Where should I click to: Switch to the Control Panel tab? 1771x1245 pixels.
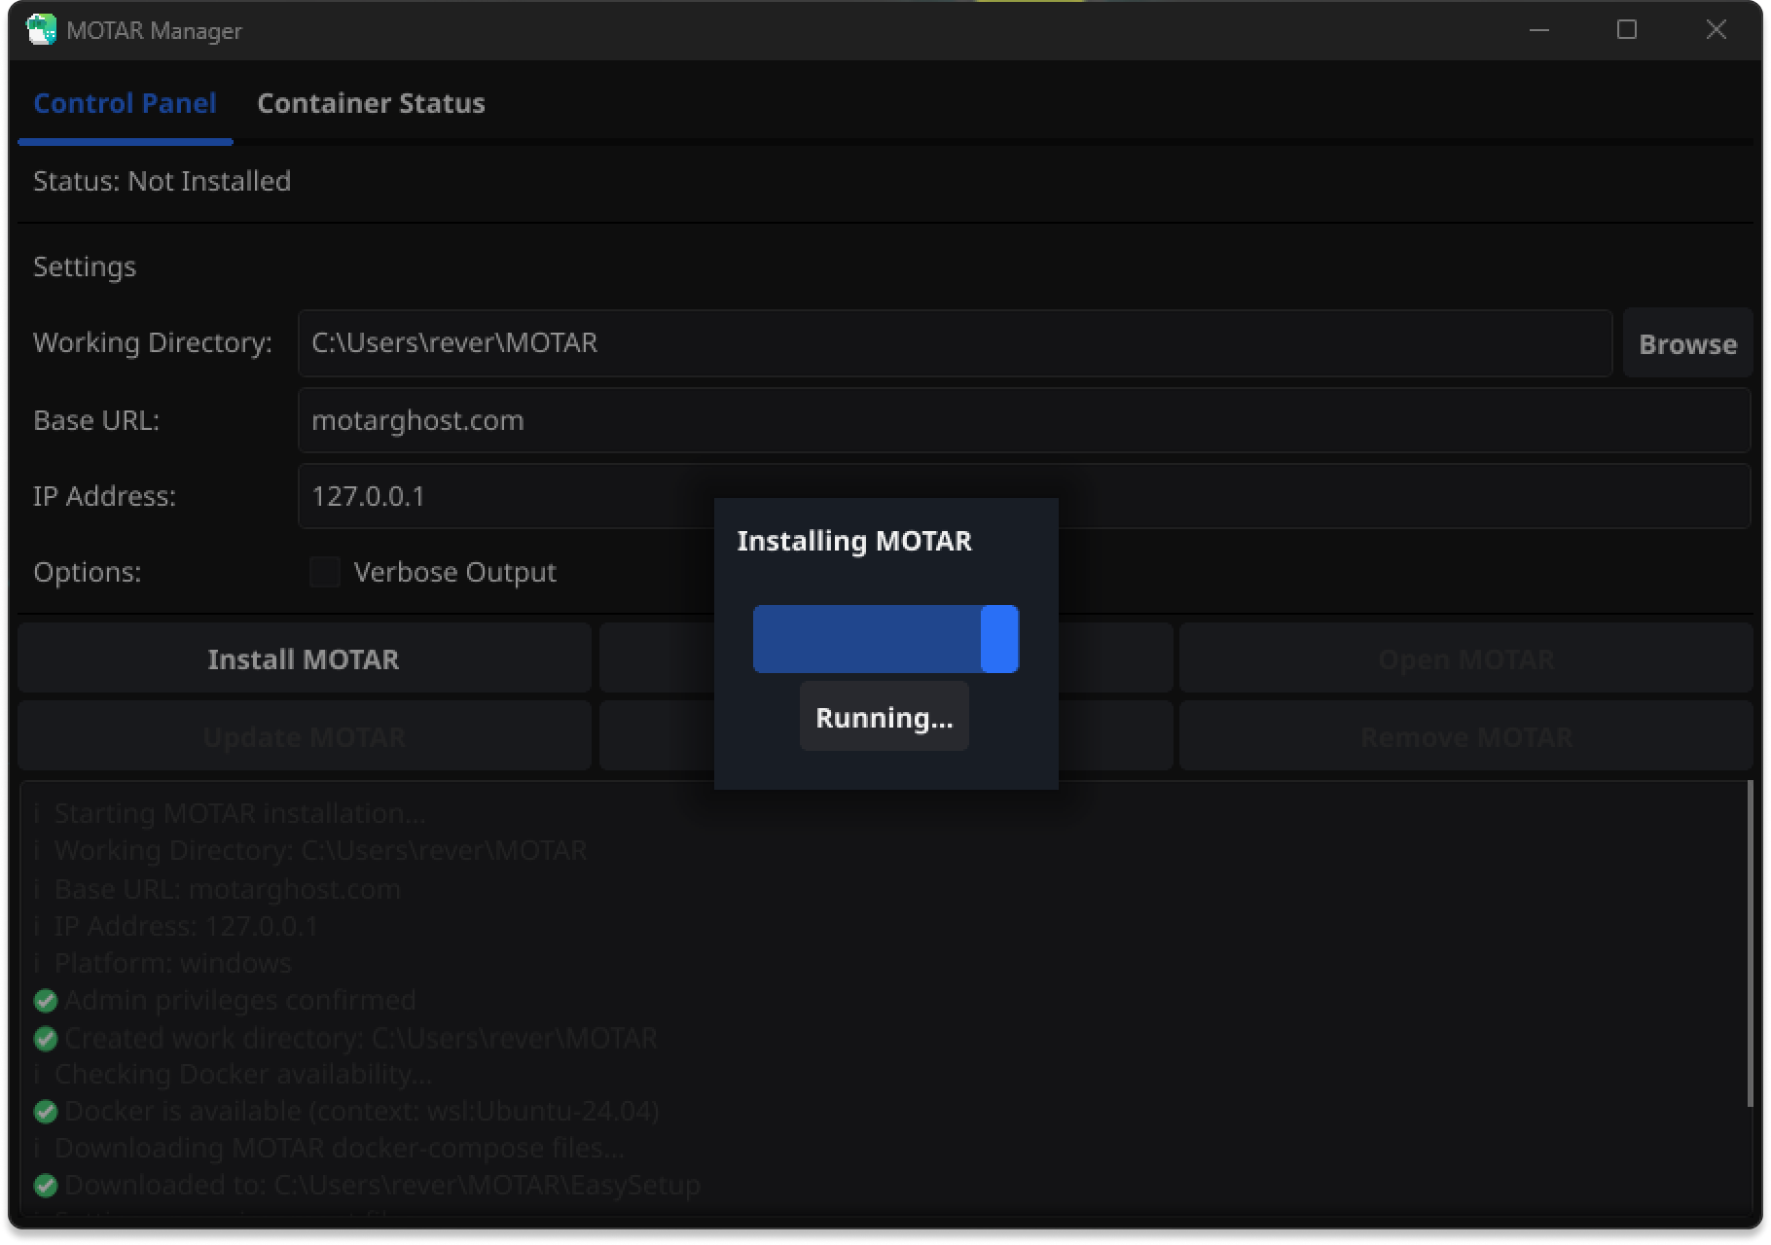[x=125, y=103]
